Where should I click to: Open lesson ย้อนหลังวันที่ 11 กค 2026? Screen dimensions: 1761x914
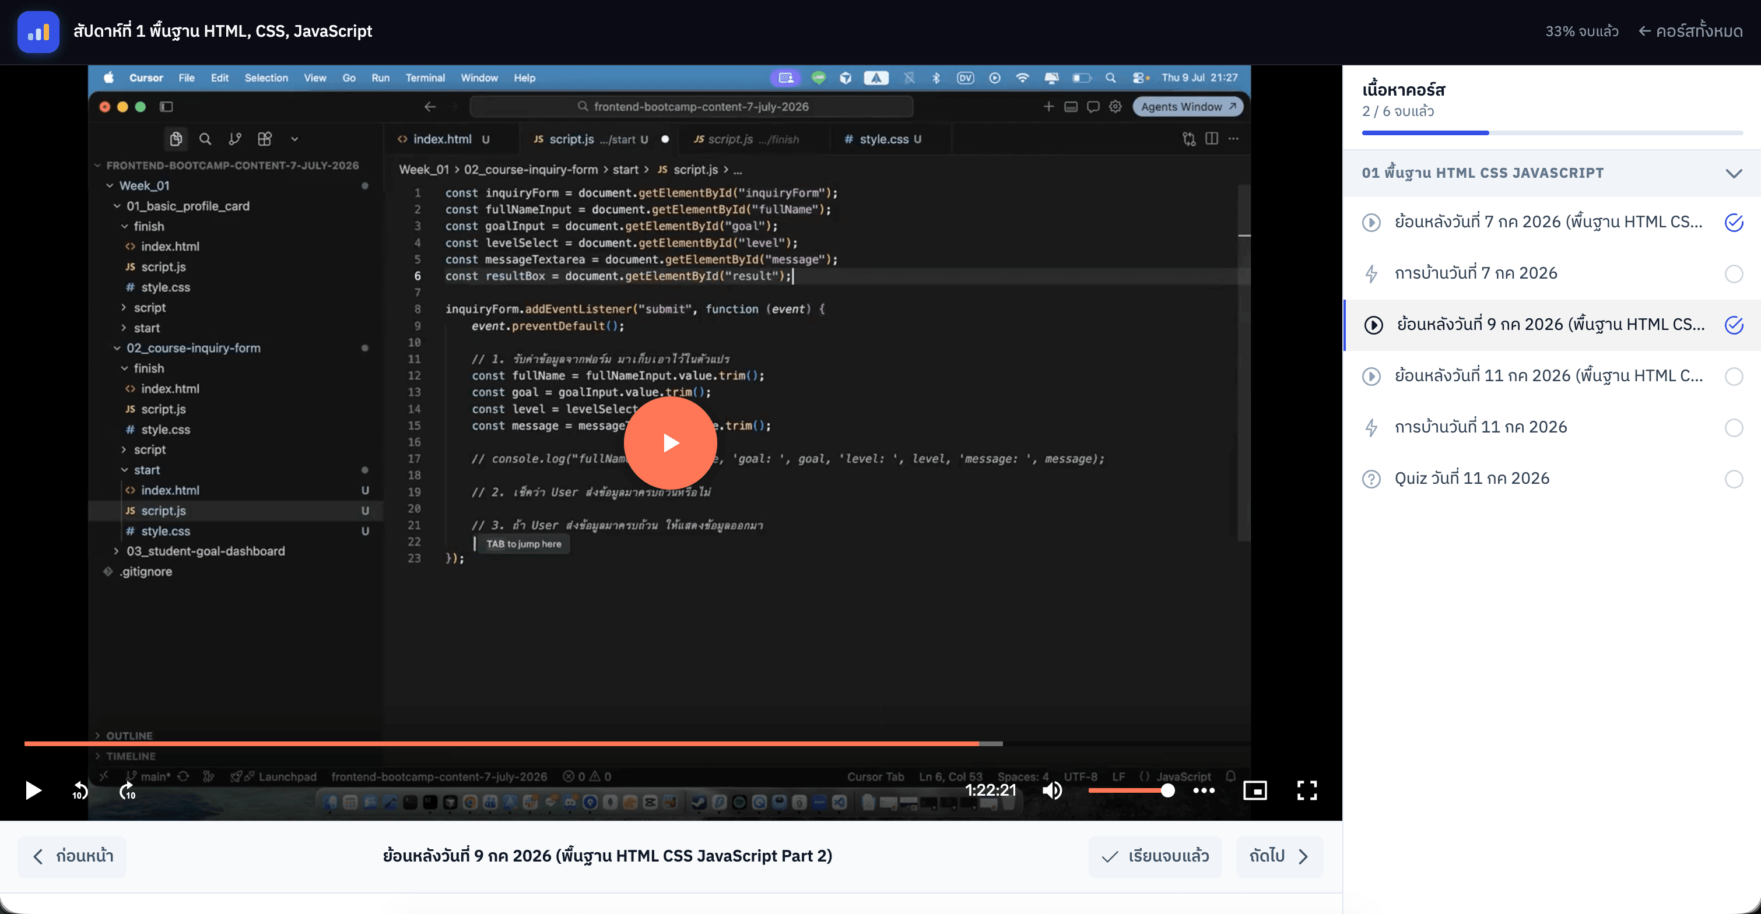tap(1549, 376)
